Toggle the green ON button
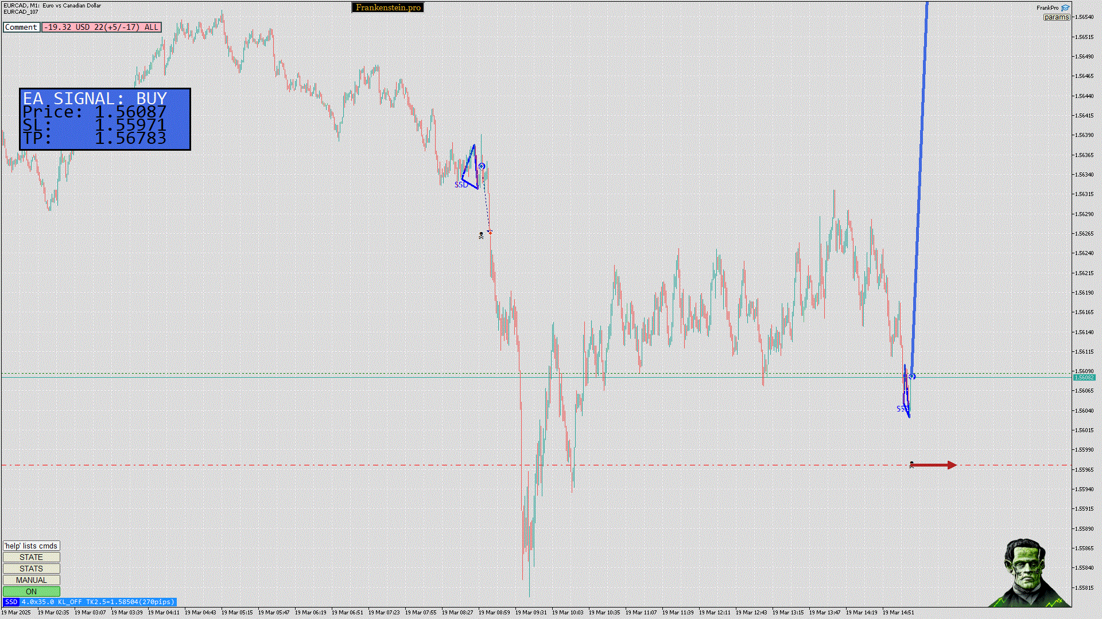Viewport: 1102px width, 619px height. [32, 591]
